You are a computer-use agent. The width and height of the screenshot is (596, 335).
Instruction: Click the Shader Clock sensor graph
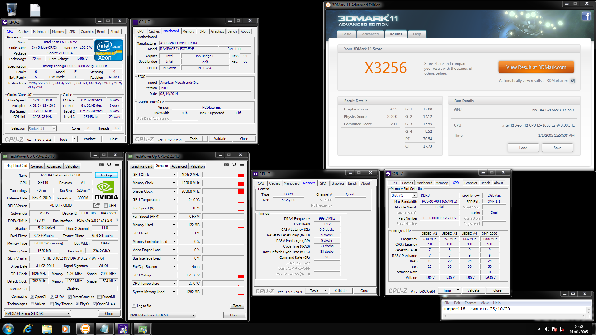pyautogui.click(x=223, y=191)
